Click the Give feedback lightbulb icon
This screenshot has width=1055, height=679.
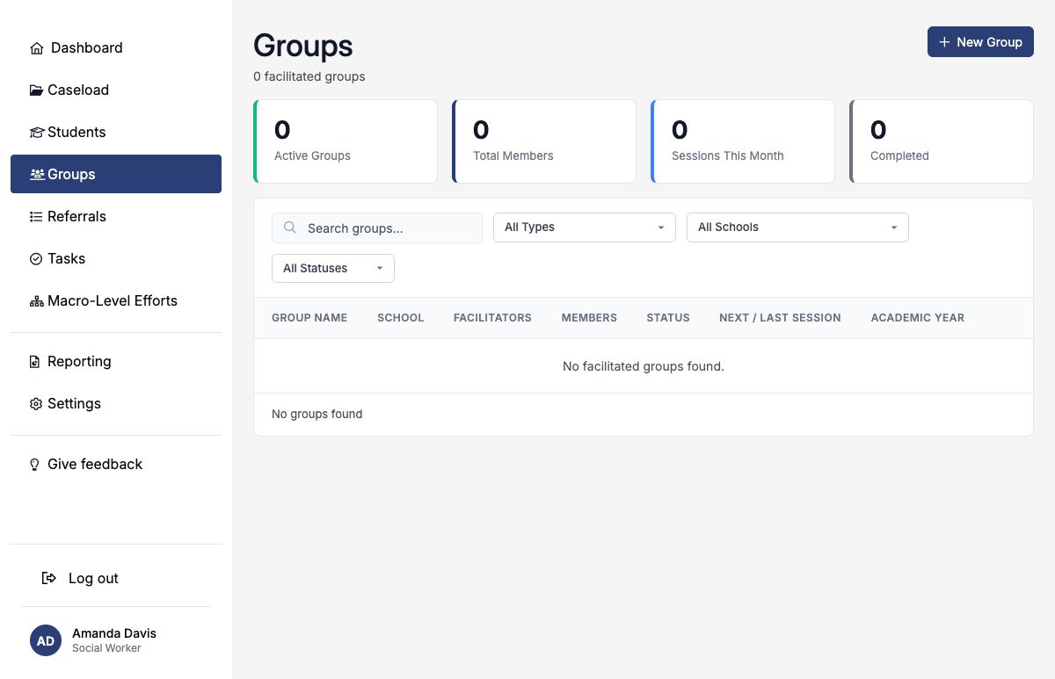[x=35, y=465]
